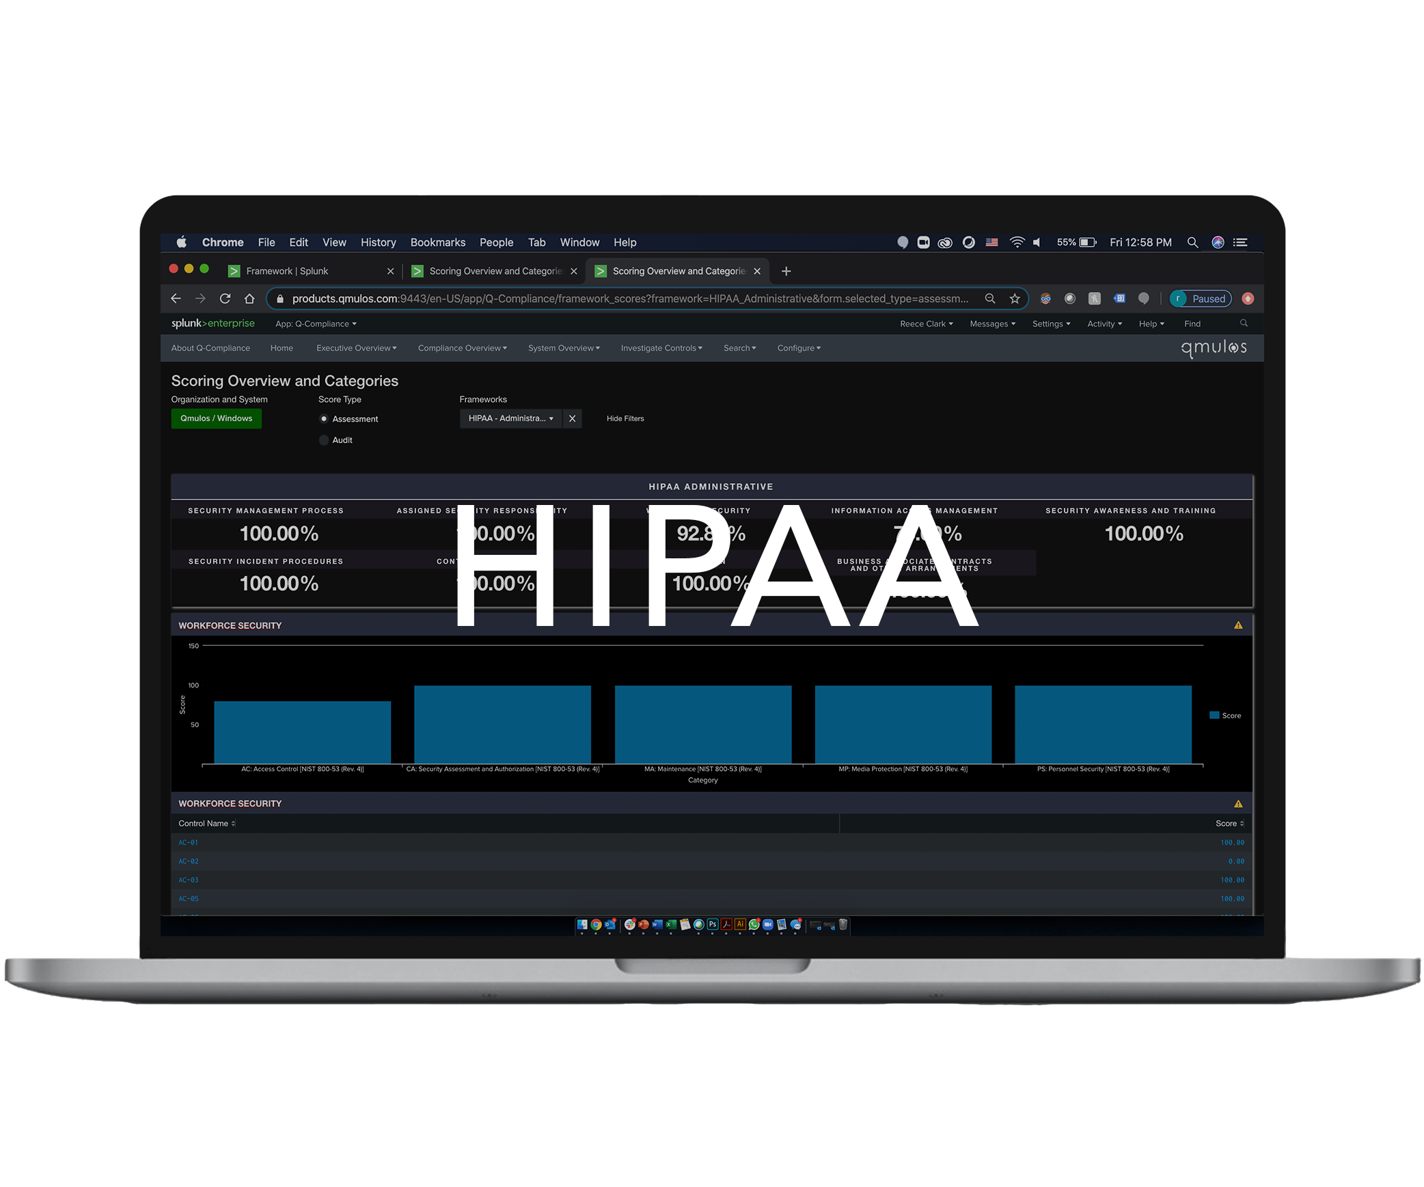1424x1187 pixels.
Task: Open macOS Spotlight search icon
Action: pos(1192,243)
